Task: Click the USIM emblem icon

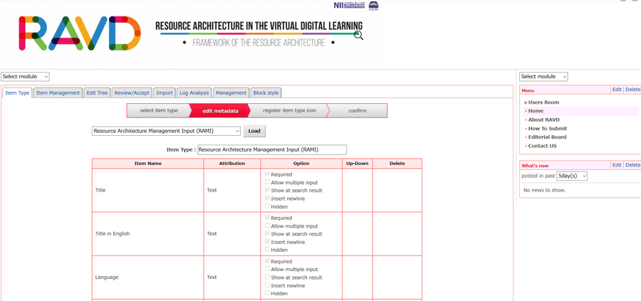Action: coord(373,5)
